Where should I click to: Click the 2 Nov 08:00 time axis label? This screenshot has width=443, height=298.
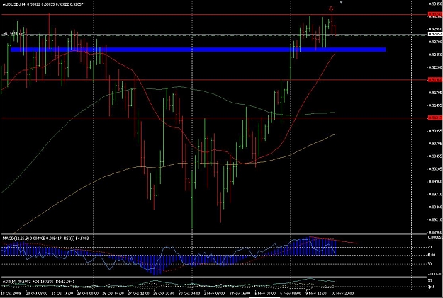214,294
